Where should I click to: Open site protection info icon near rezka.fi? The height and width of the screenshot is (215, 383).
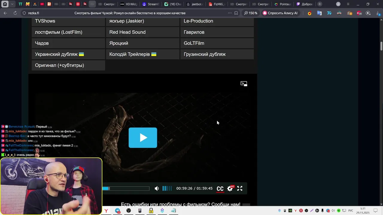click(x=24, y=13)
